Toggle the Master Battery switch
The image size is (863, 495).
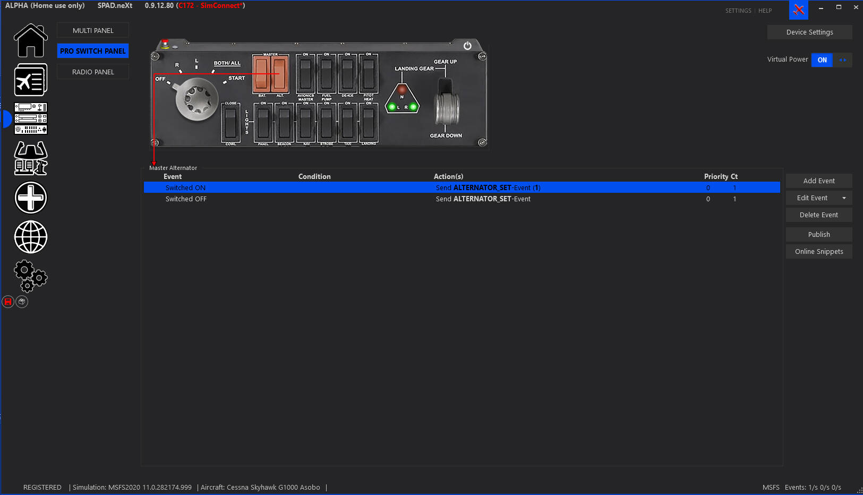point(261,74)
